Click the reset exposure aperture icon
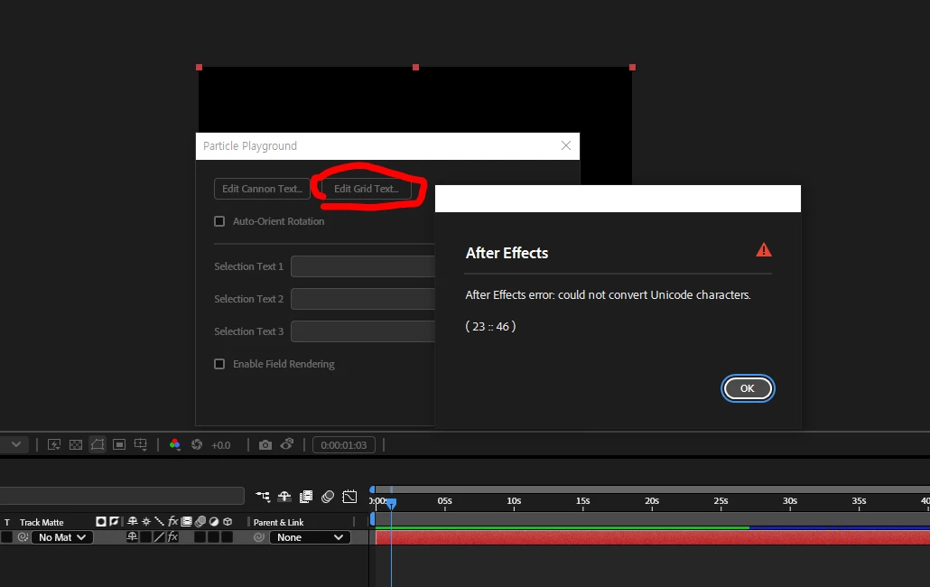This screenshot has width=930, height=587. pyautogui.click(x=197, y=444)
